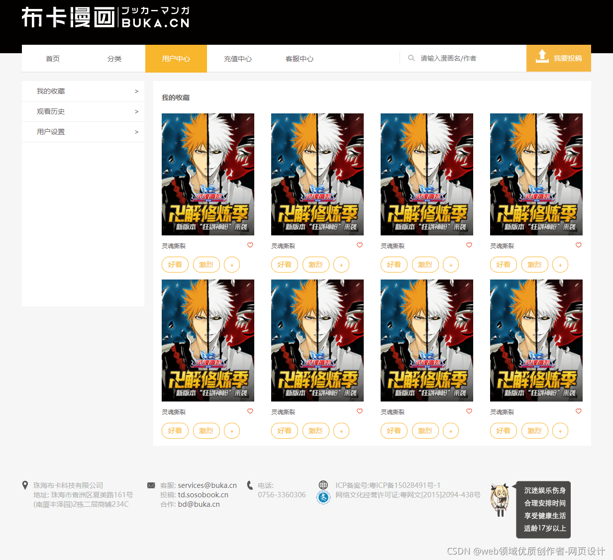Click 好看 tag on top row third card
613x560 pixels.
coord(394,265)
